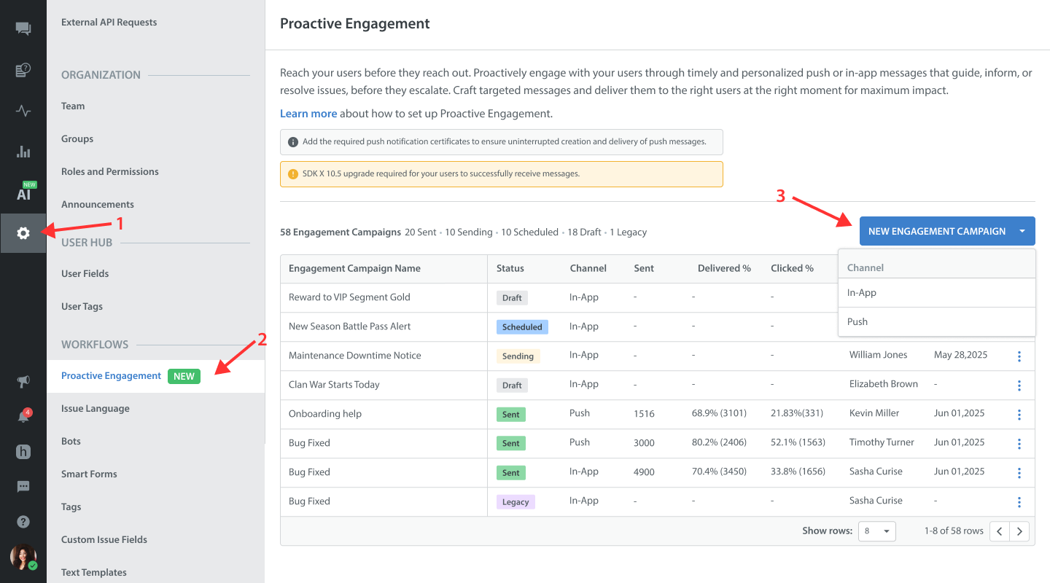Open User Fields settings

click(x=85, y=274)
